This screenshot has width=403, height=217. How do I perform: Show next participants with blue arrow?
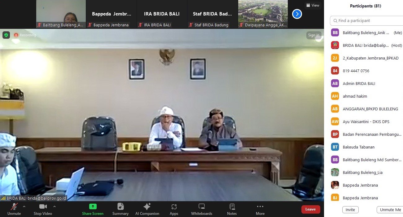pos(297,14)
